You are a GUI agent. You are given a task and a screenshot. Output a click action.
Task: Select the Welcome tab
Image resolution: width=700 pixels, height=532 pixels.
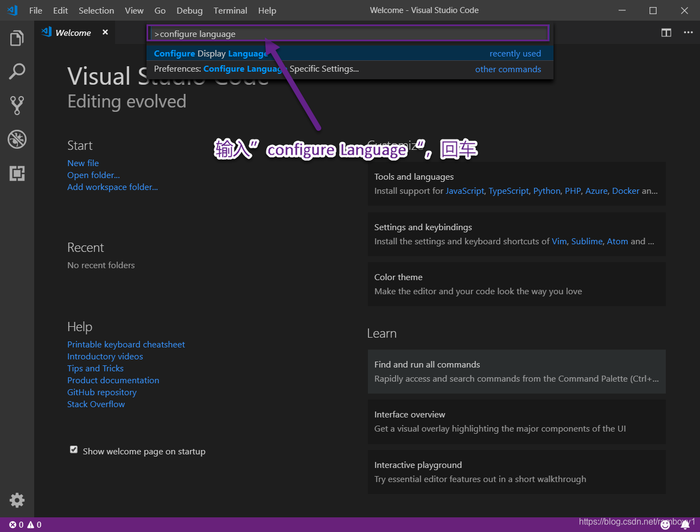point(73,33)
